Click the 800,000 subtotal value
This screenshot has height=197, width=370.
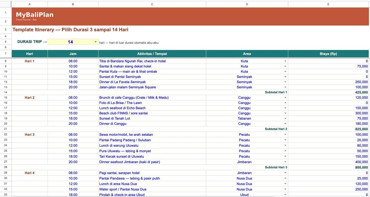[x=361, y=167]
